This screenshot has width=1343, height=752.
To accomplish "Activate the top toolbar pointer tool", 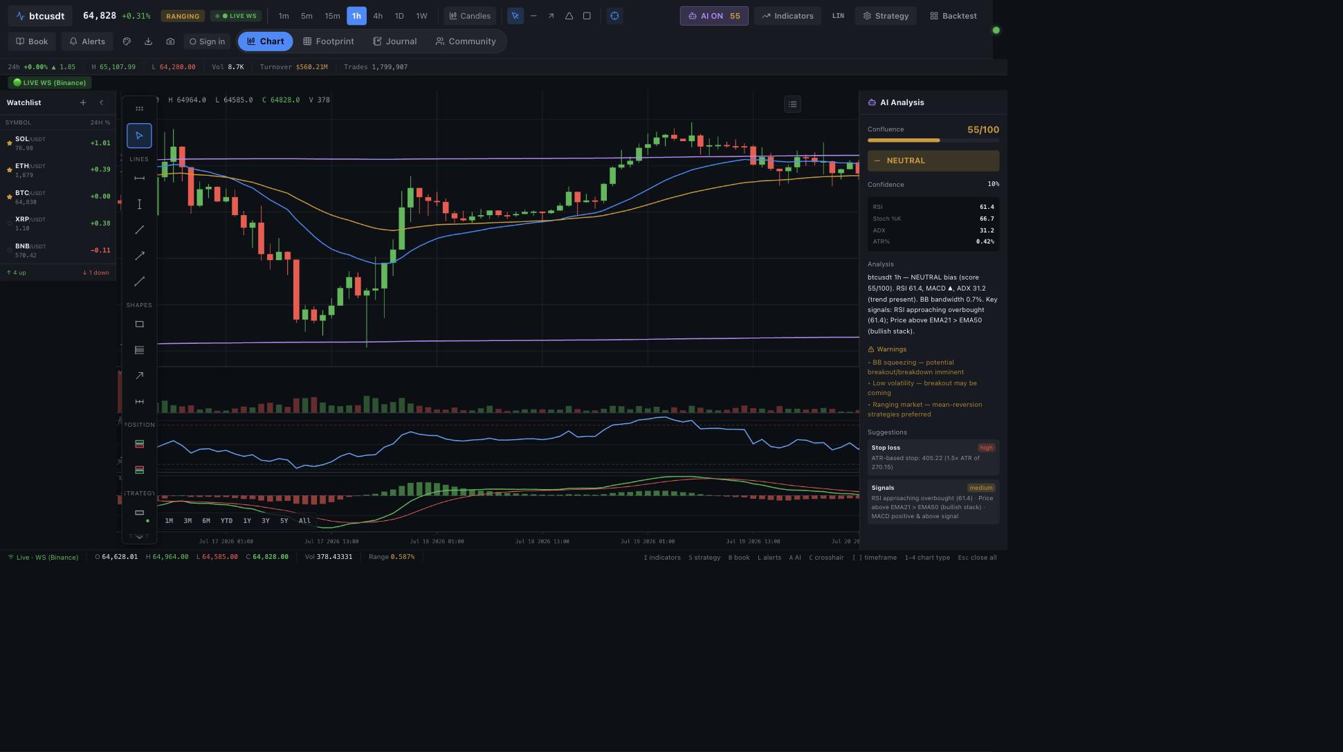I will 515,16.
